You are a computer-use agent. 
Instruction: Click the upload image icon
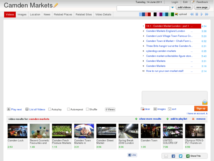coord(176,14)
